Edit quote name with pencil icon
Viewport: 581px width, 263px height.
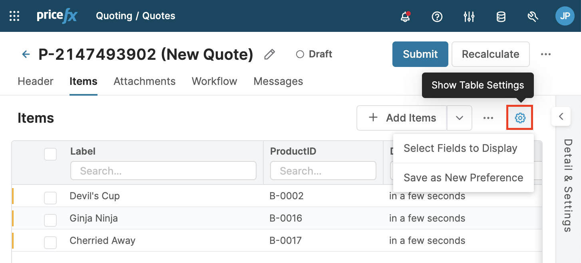point(270,54)
